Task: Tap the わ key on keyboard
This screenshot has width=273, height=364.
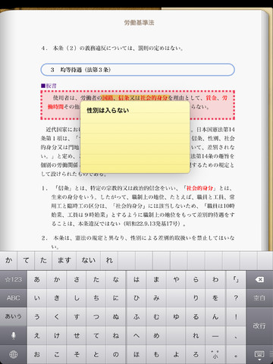Action: click(x=215, y=279)
